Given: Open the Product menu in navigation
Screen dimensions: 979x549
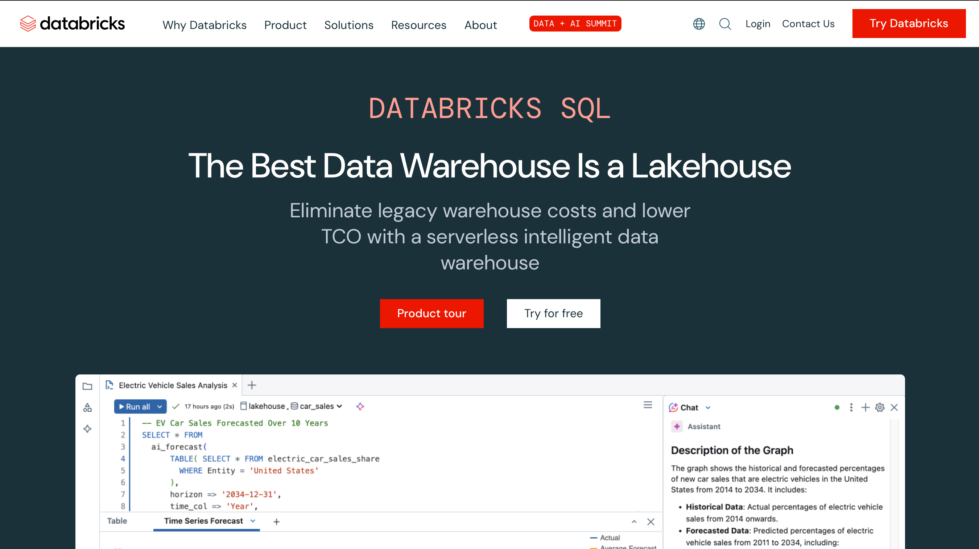Looking at the screenshot, I should (x=285, y=25).
